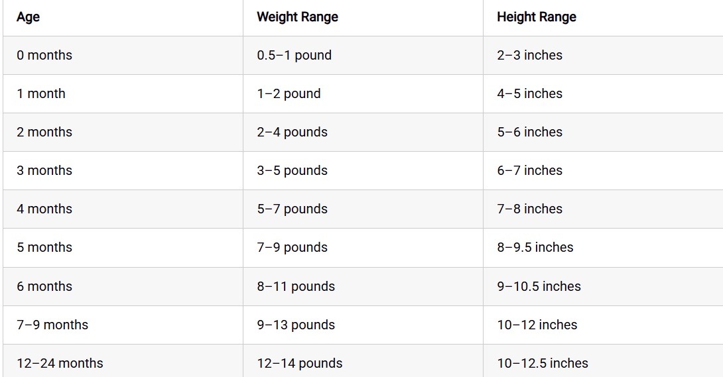Select the "2–3 inches" height cell
The height and width of the screenshot is (377, 723).
click(x=529, y=56)
